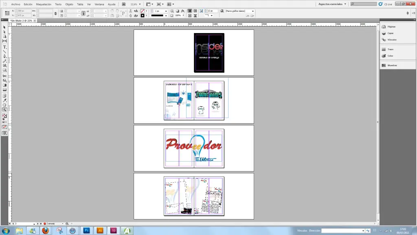Select the Pencil tool

pyautogui.click(x=4, y=61)
